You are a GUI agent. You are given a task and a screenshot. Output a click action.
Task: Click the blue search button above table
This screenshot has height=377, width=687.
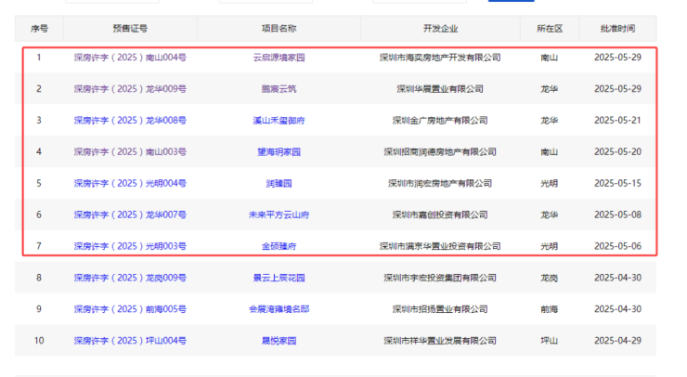click(510, 2)
